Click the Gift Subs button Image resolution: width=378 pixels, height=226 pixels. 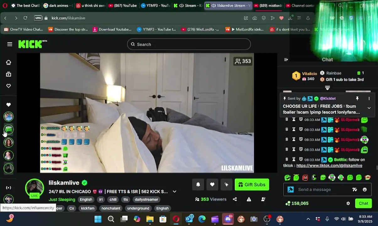pos(252,185)
